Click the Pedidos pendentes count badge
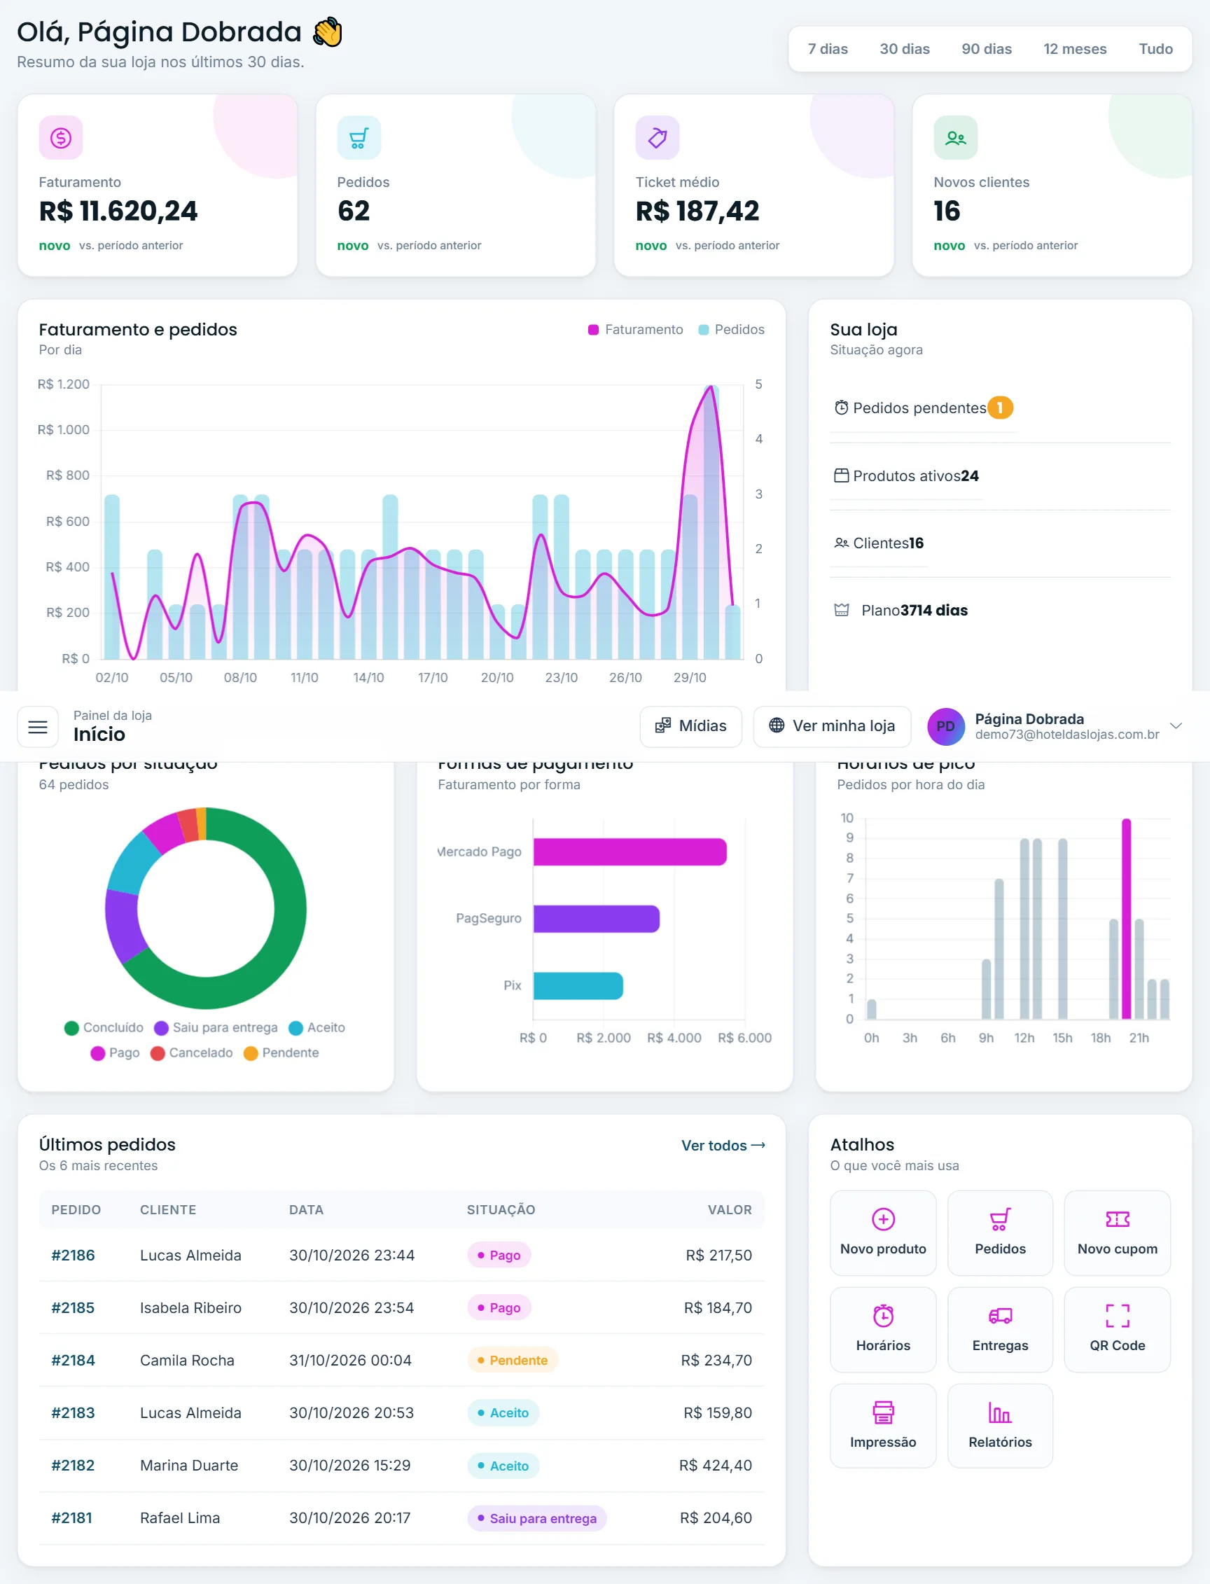 coord(1000,408)
